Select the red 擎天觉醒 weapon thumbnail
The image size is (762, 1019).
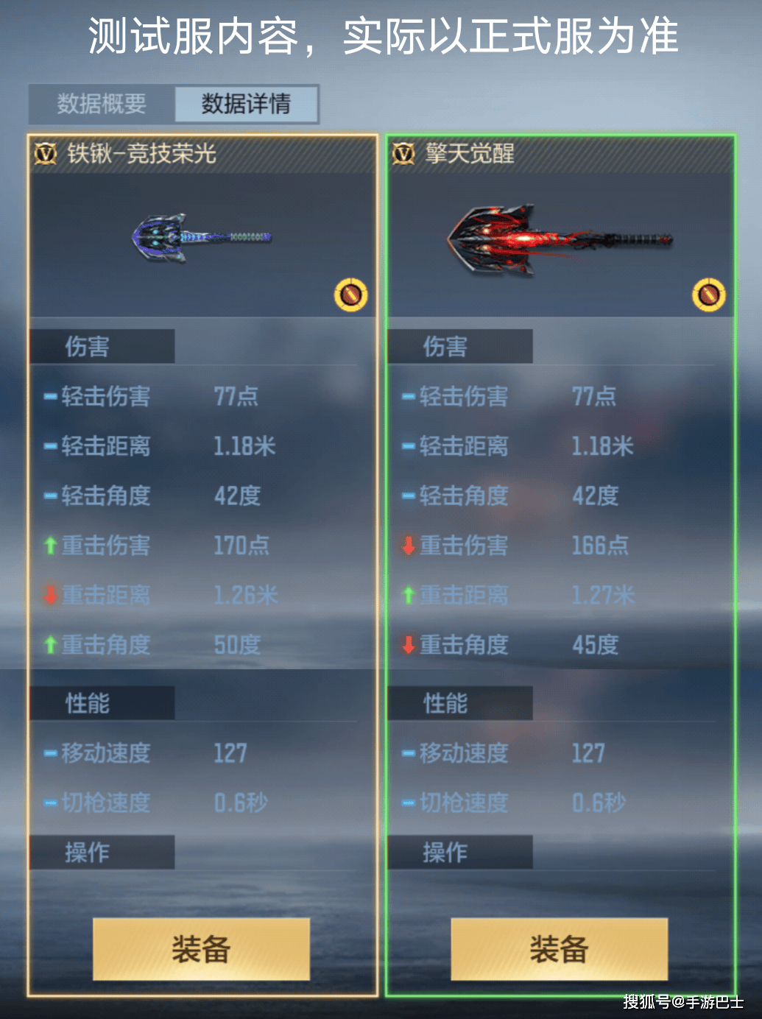coord(560,239)
